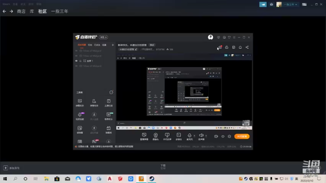Open the share icon at top right

(x=247, y=47)
